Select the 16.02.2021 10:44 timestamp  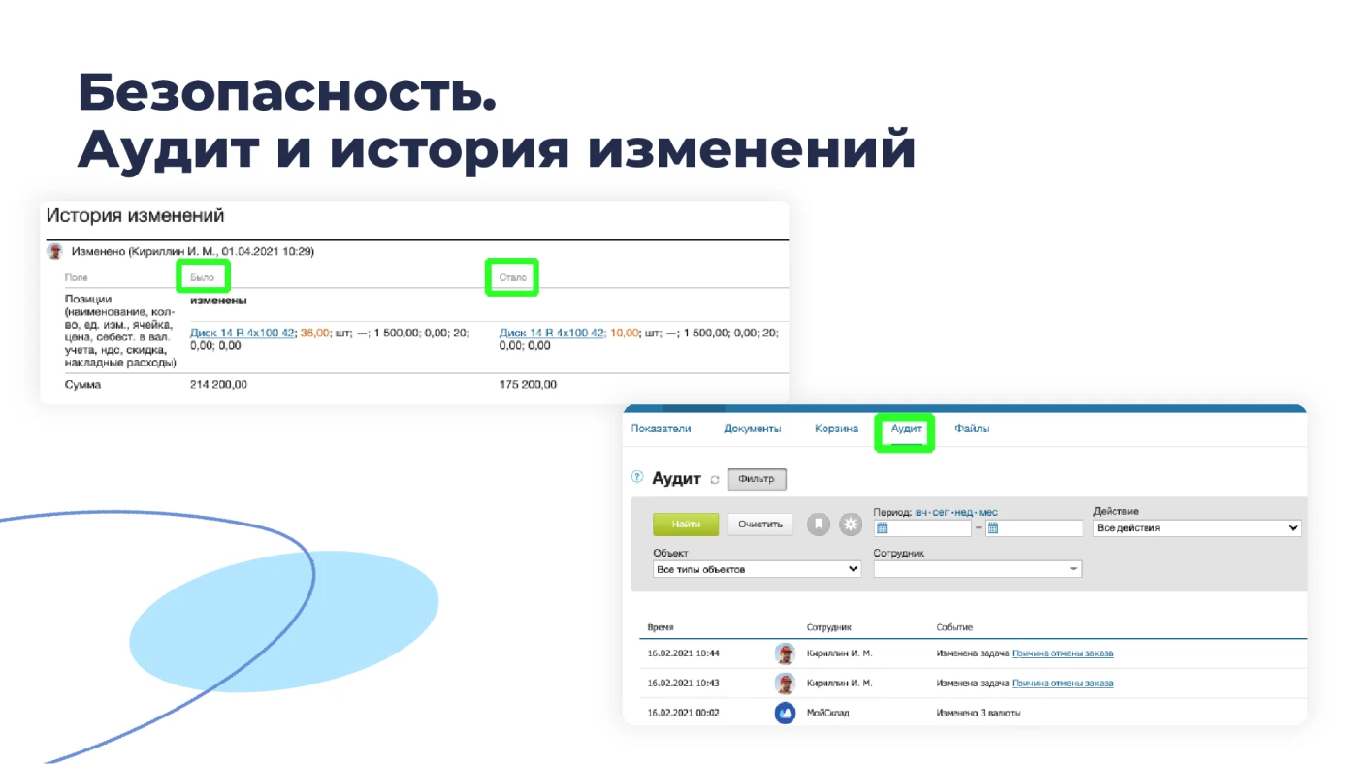click(684, 653)
